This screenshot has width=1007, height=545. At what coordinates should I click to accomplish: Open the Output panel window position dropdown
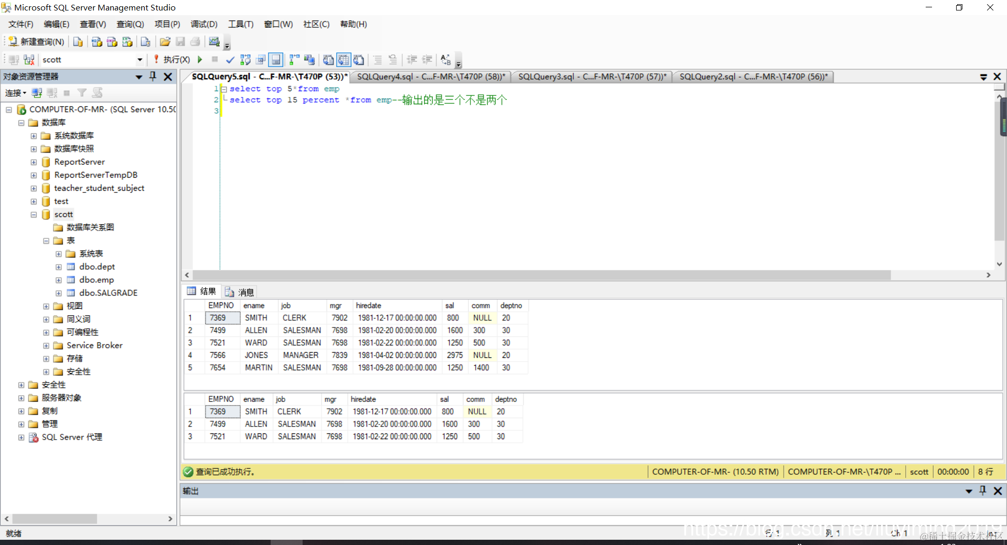969,491
